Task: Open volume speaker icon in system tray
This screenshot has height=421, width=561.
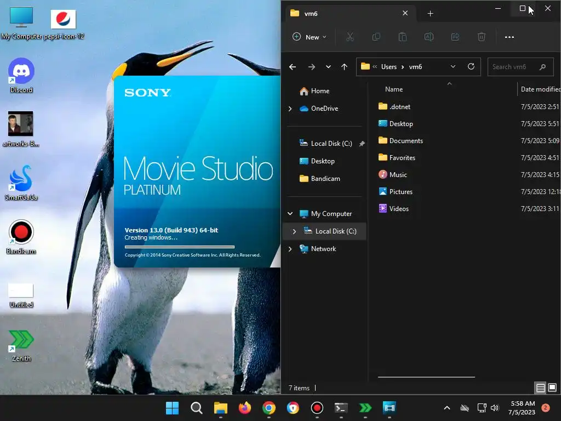Action: pos(495,408)
